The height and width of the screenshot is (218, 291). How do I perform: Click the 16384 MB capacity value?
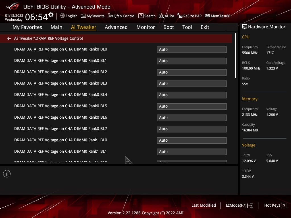[x=250, y=130]
